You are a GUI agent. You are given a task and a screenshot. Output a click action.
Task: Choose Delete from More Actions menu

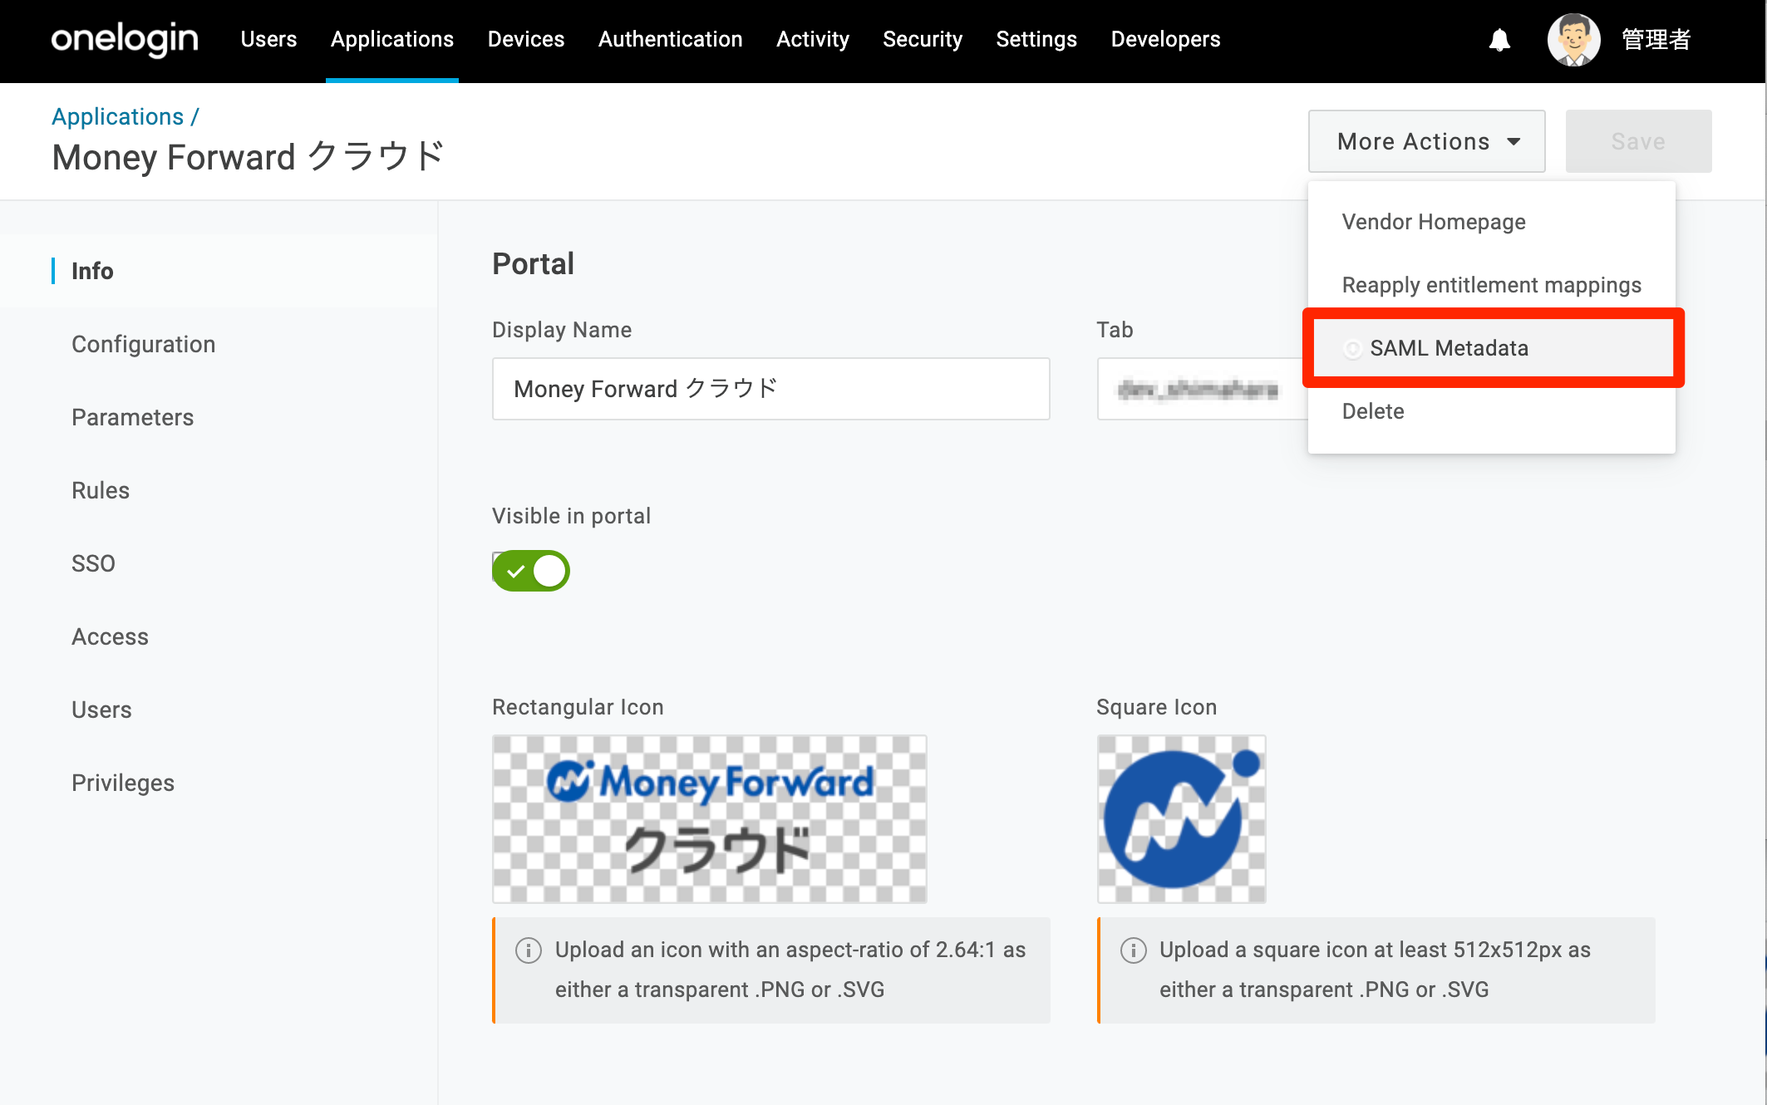click(x=1492, y=411)
